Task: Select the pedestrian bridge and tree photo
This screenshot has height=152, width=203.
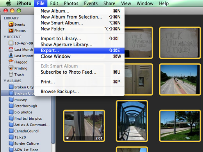Action: [x=180, y=126]
